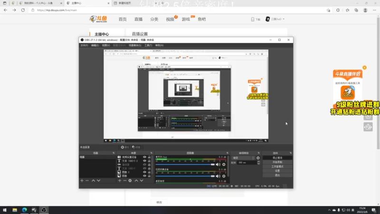The width and height of the screenshot is (380, 214).
Task: Move source up in Sources panel
Action: pos(136,181)
